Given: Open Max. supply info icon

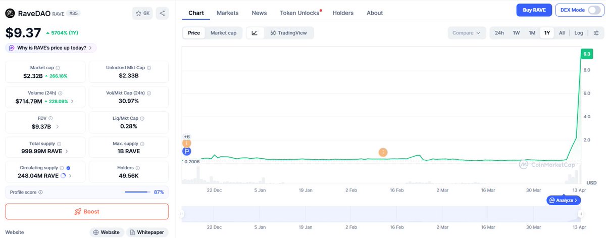Looking at the screenshot, I should point(143,144).
